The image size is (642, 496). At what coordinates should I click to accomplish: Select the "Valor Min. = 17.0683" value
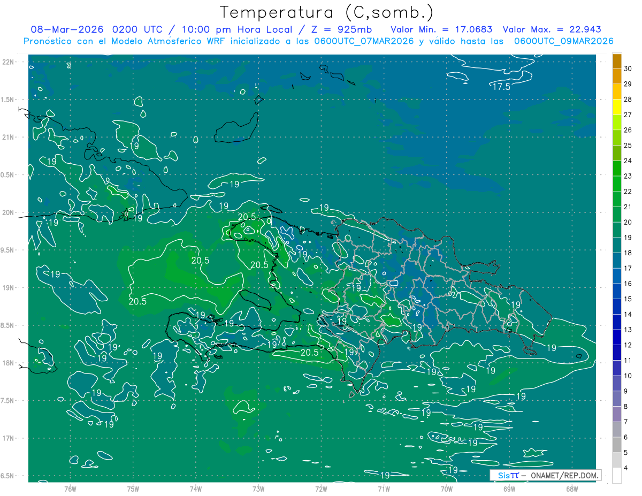pyautogui.click(x=441, y=29)
